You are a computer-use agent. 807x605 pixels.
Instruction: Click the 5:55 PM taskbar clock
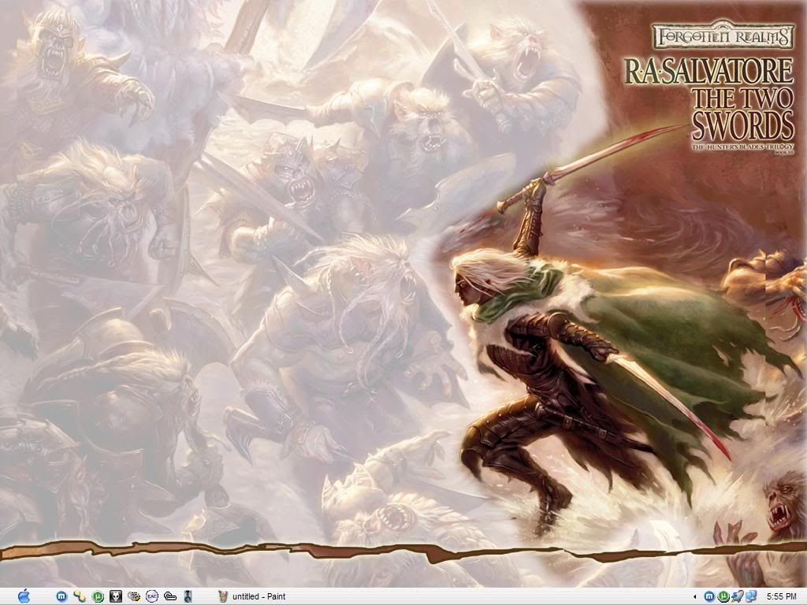click(781, 597)
